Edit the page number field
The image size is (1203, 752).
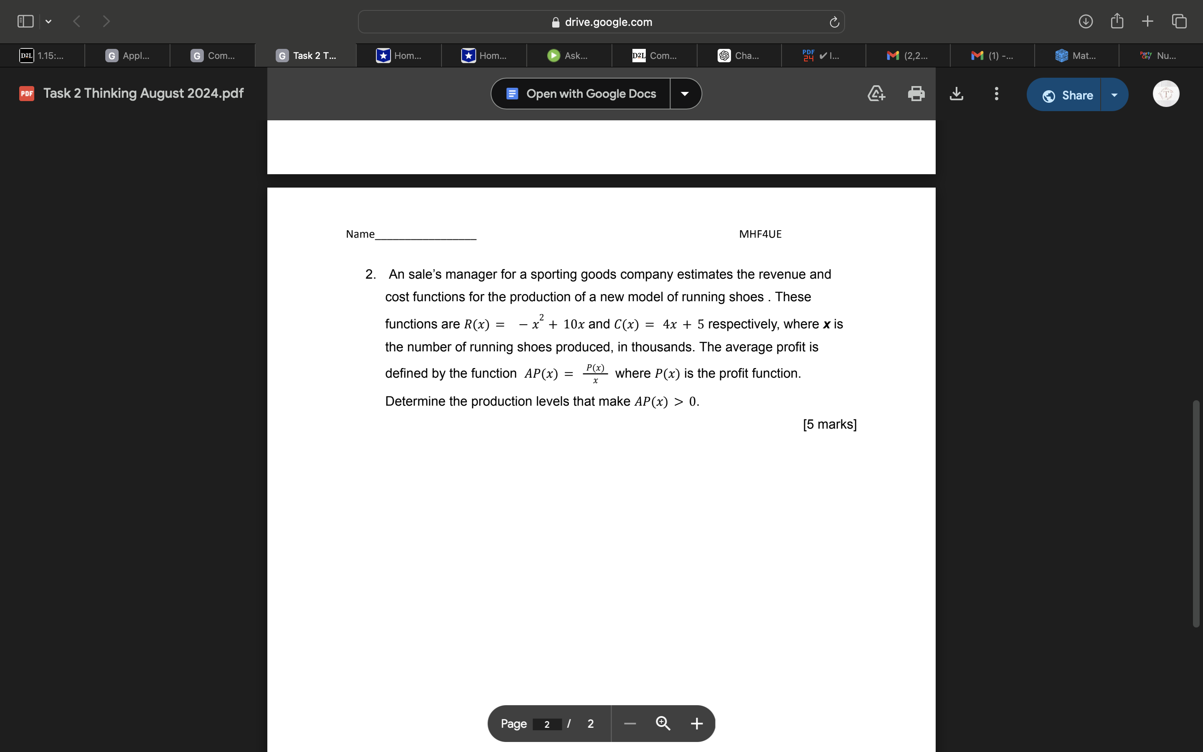[x=547, y=724]
